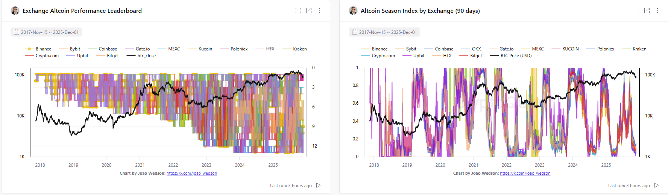Viewport: 668px width, 195px height.
Task: Run the Altcoin Season Index query
Action: click(656, 185)
